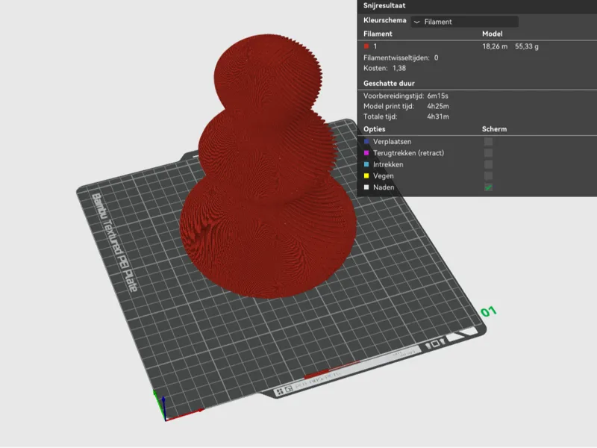This screenshot has width=597, height=448.
Task: Click the Totale tijd 4h31m value
Action: pos(437,116)
